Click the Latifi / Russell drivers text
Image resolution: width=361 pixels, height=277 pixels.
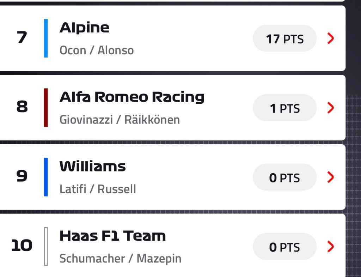pos(98,189)
